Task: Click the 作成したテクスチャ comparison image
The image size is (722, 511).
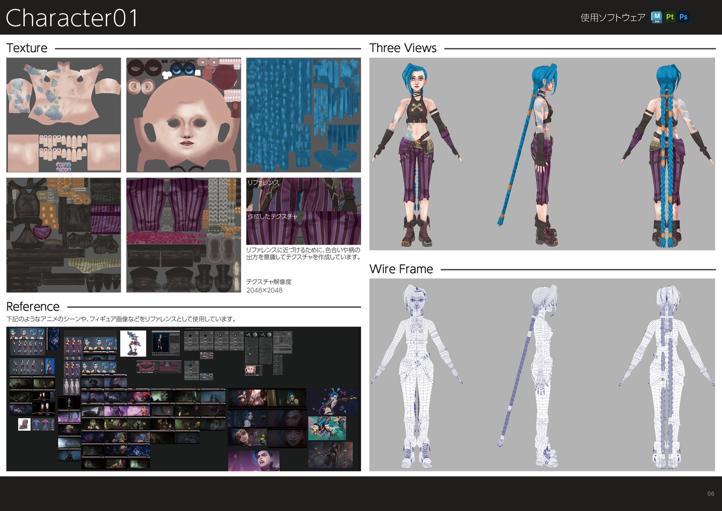Action: coord(303,228)
